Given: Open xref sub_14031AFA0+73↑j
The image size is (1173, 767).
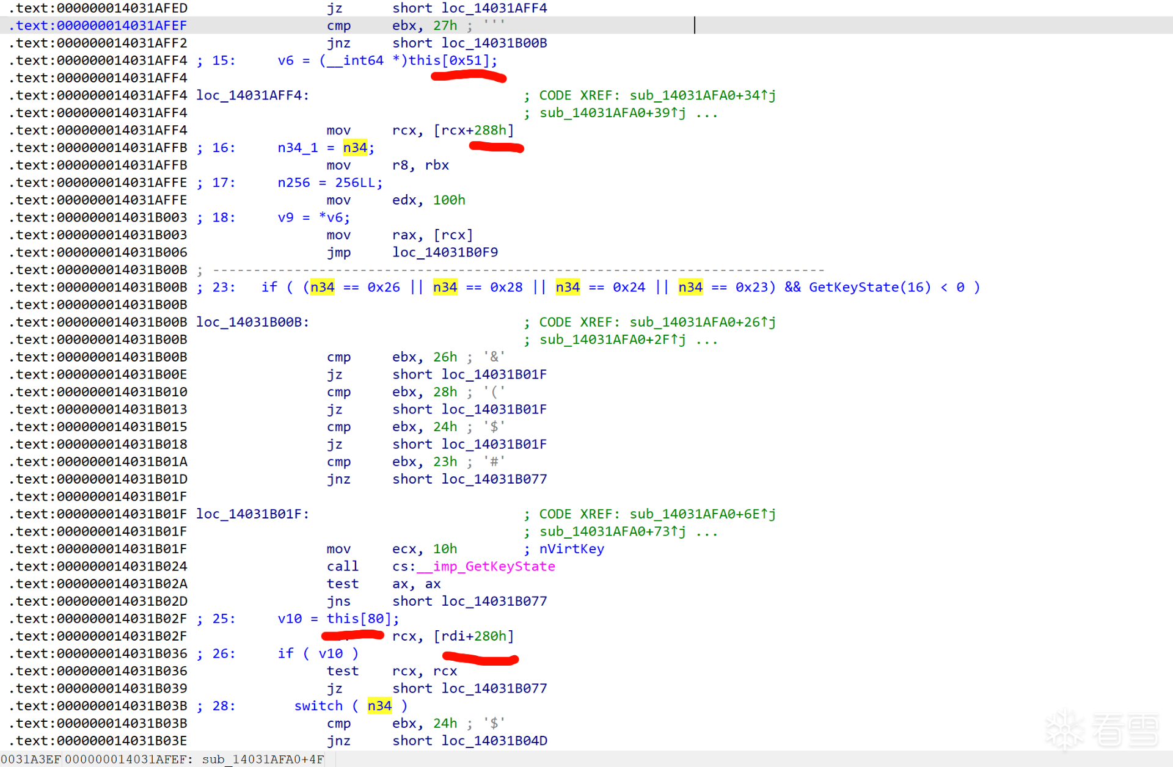Looking at the screenshot, I should click(x=612, y=532).
